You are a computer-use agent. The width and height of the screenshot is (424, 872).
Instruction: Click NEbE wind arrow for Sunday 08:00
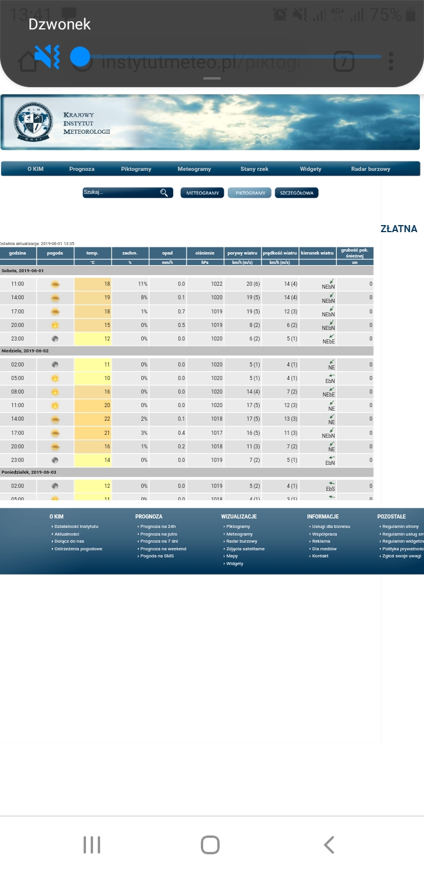click(332, 389)
